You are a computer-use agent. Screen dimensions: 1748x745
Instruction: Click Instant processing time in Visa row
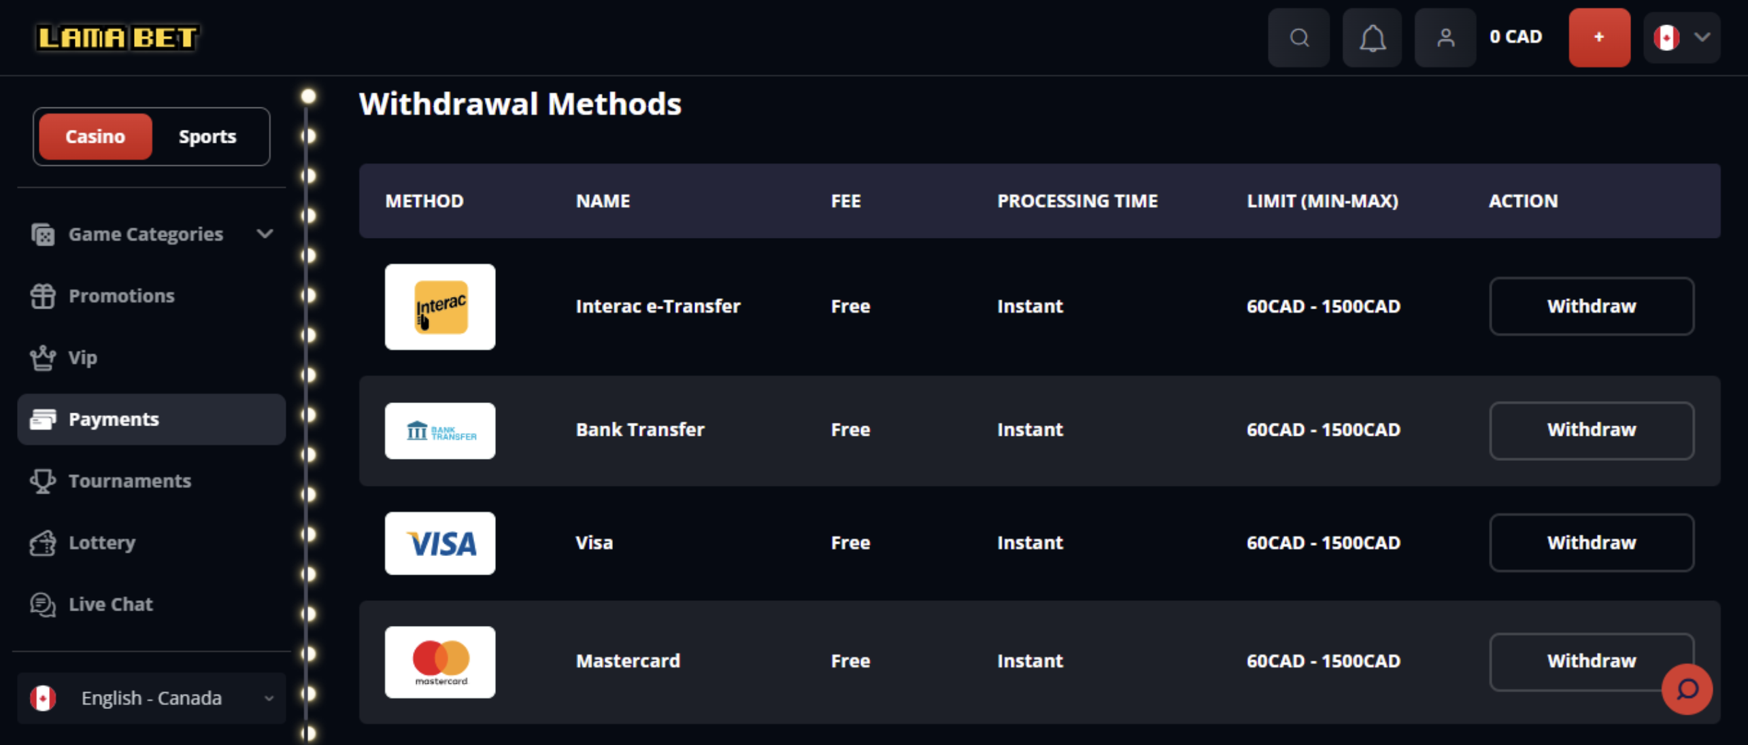tap(1030, 542)
